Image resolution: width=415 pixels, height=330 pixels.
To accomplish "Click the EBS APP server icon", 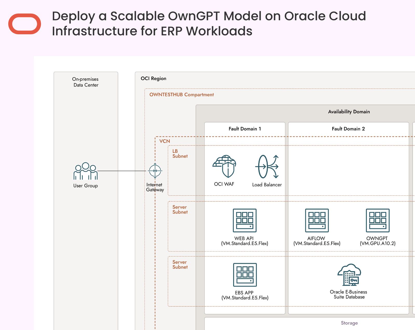I will point(245,275).
